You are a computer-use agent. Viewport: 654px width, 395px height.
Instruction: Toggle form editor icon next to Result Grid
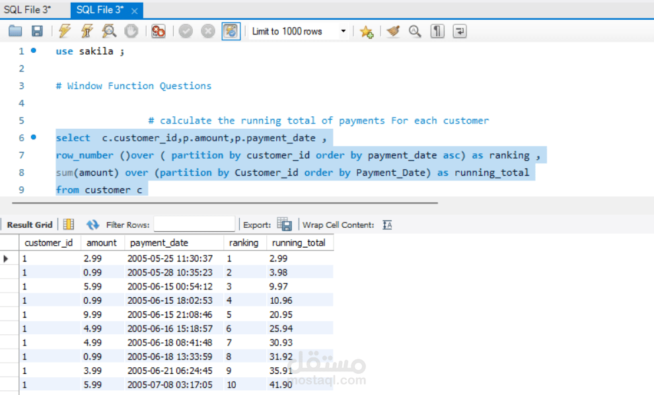pyautogui.click(x=69, y=225)
